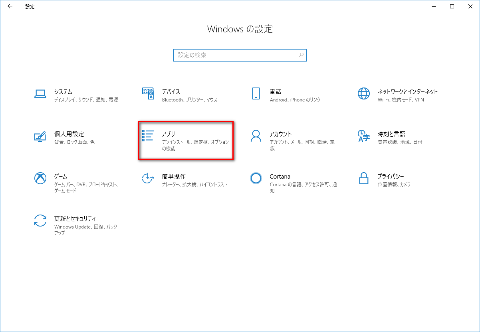Minimize the 設定 window
Screen dimensions: 480x332
pyautogui.click(x=434, y=6)
